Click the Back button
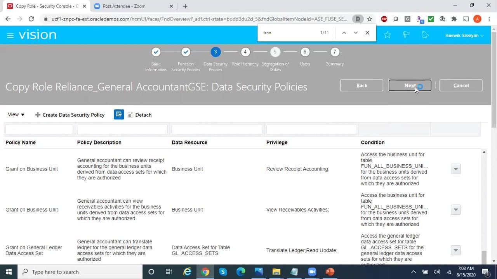Image resolution: width=497 pixels, height=279 pixels. [x=361, y=85]
